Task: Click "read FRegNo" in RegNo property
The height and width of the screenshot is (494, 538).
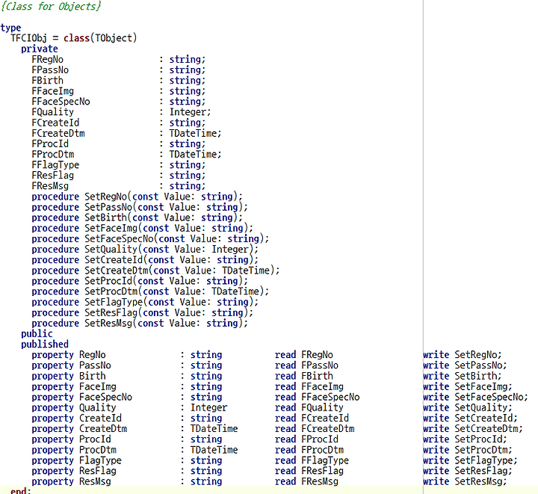Action: point(304,355)
